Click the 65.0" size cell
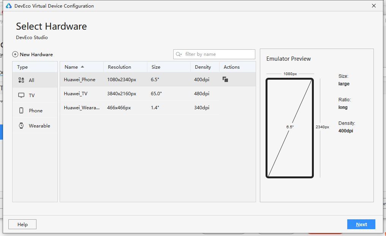This screenshot has width=386, height=236. (156, 94)
